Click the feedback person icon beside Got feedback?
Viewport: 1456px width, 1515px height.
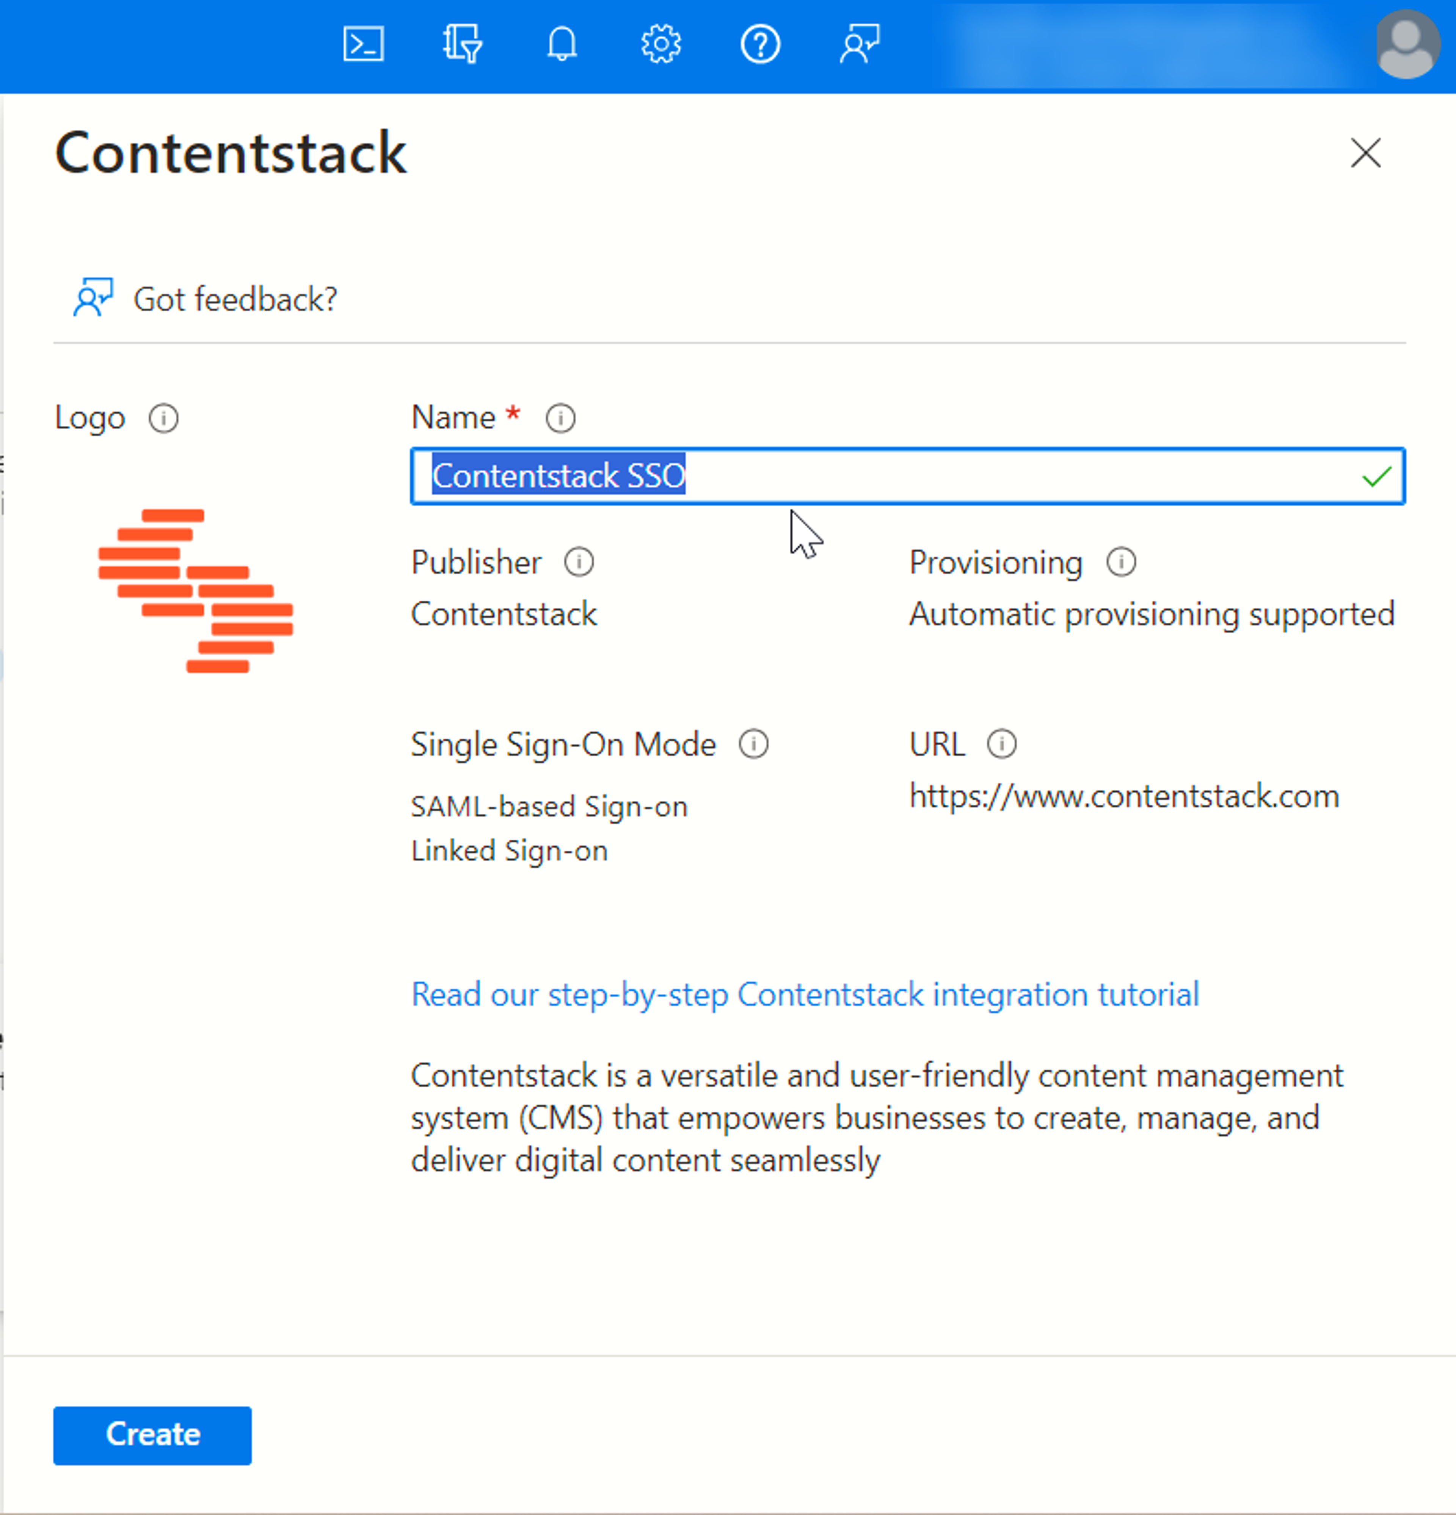[93, 298]
